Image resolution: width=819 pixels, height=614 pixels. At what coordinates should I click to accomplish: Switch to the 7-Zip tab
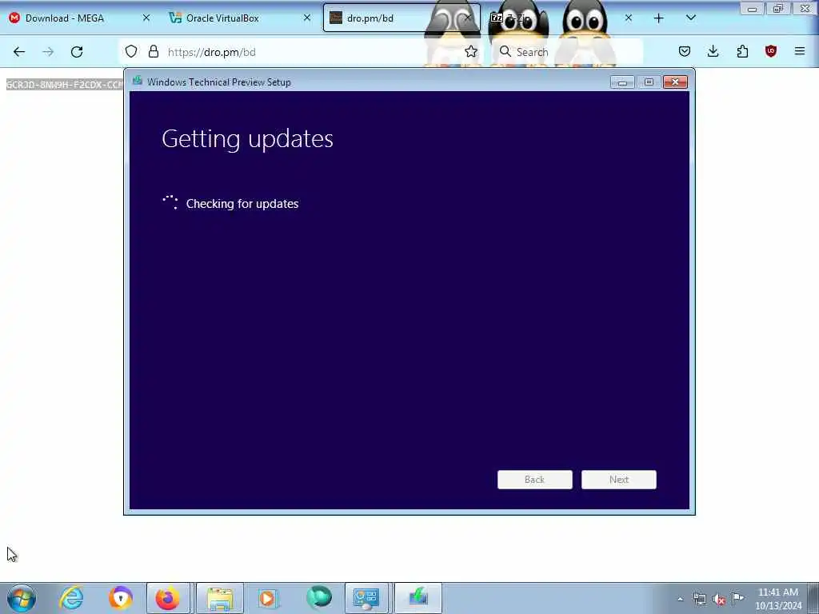pos(562,18)
